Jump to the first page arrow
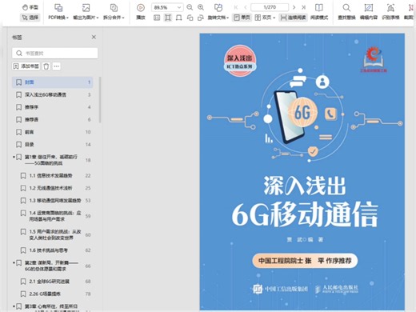Screen dimensions: 416x312 pos(236,7)
